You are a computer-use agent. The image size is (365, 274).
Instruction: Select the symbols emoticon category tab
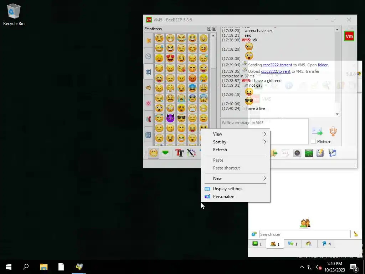(x=149, y=135)
